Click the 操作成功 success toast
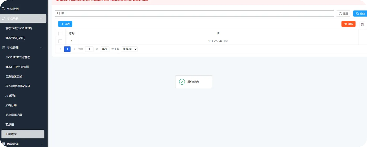 (x=193, y=82)
